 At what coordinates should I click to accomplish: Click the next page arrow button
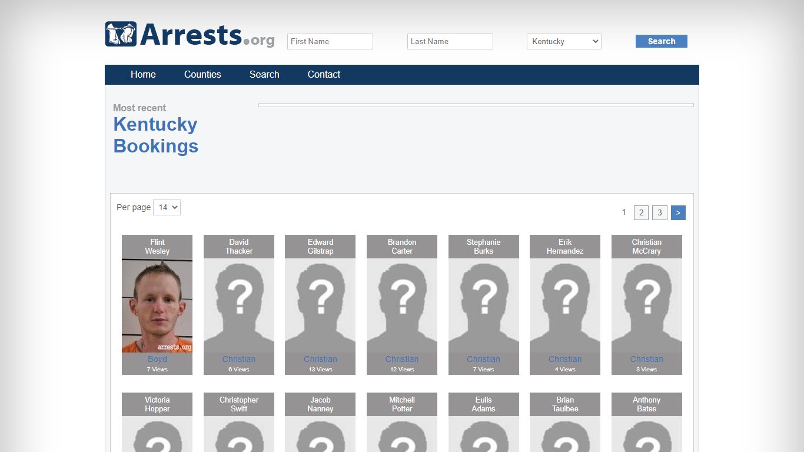(x=678, y=212)
